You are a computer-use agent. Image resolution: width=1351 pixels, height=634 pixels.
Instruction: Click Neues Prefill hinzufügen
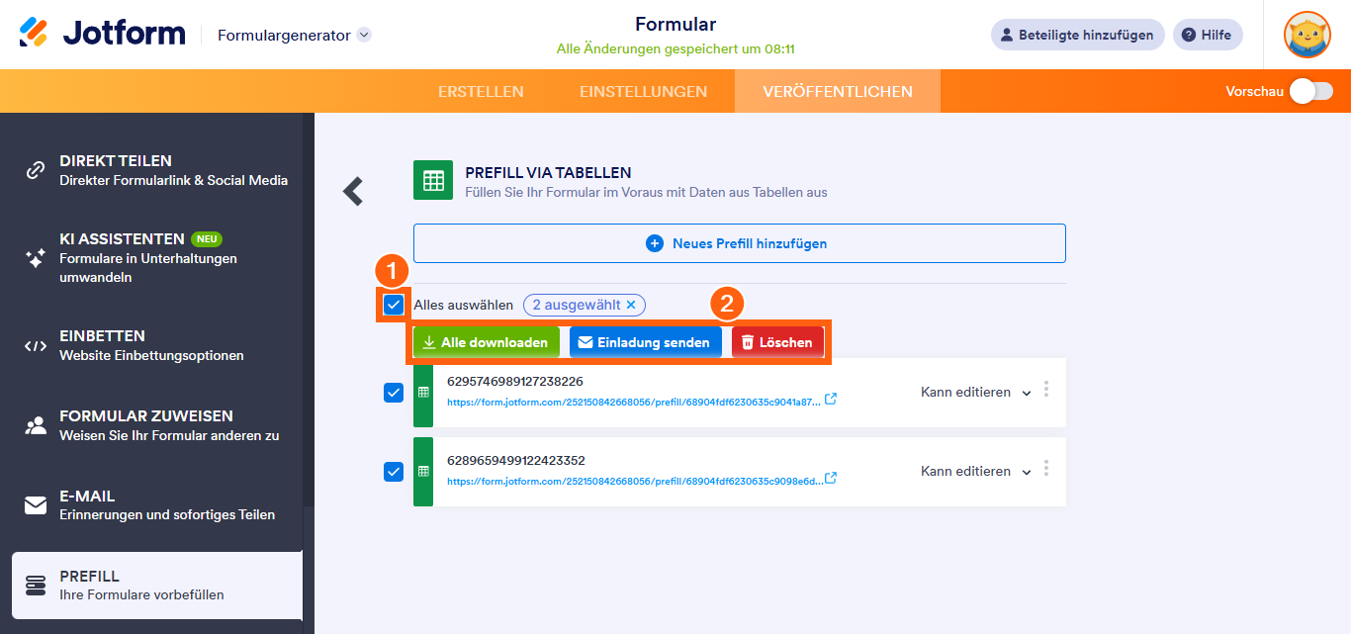coord(740,242)
